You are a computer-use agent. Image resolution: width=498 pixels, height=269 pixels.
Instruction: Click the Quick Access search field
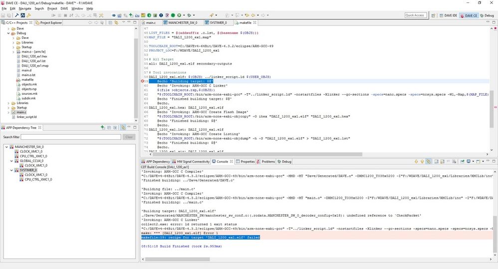coord(415,15)
